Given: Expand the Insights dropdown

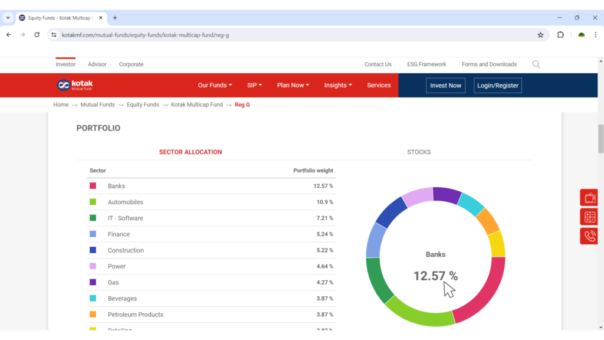Looking at the screenshot, I should 338,85.
